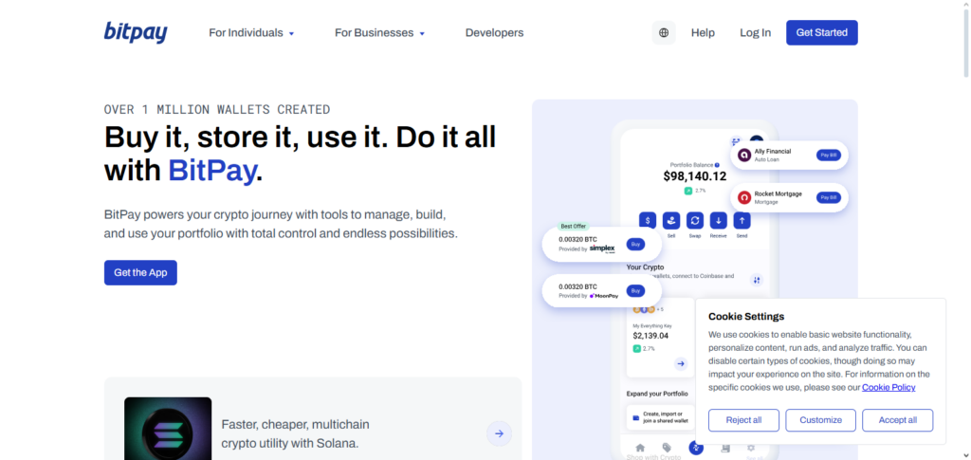Screen dimensions: 971x460
Task: Click Log In in the header
Action: click(755, 33)
